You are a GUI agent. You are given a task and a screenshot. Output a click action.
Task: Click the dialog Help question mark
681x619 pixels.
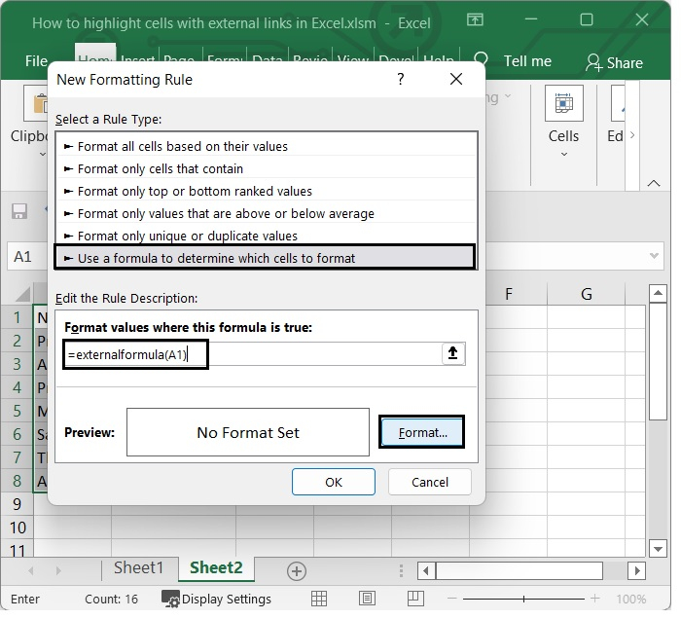[401, 80]
